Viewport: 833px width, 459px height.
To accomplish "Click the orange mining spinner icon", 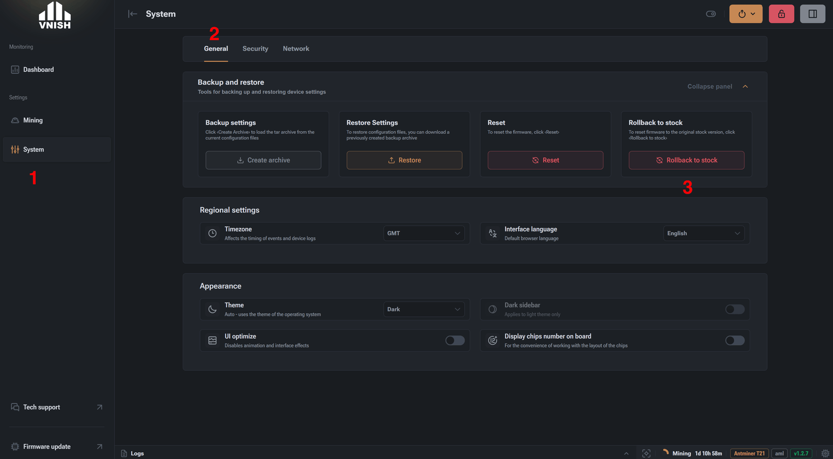I will pyautogui.click(x=665, y=452).
